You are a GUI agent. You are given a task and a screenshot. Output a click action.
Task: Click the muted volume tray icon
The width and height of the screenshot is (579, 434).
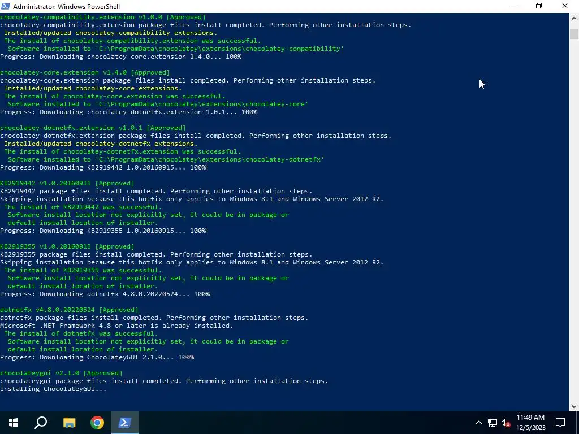point(506,423)
